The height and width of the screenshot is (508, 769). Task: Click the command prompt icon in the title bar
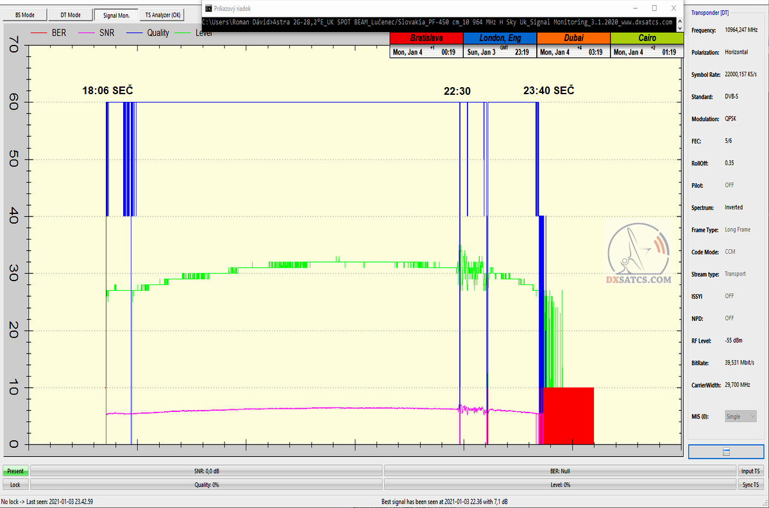[x=208, y=8]
